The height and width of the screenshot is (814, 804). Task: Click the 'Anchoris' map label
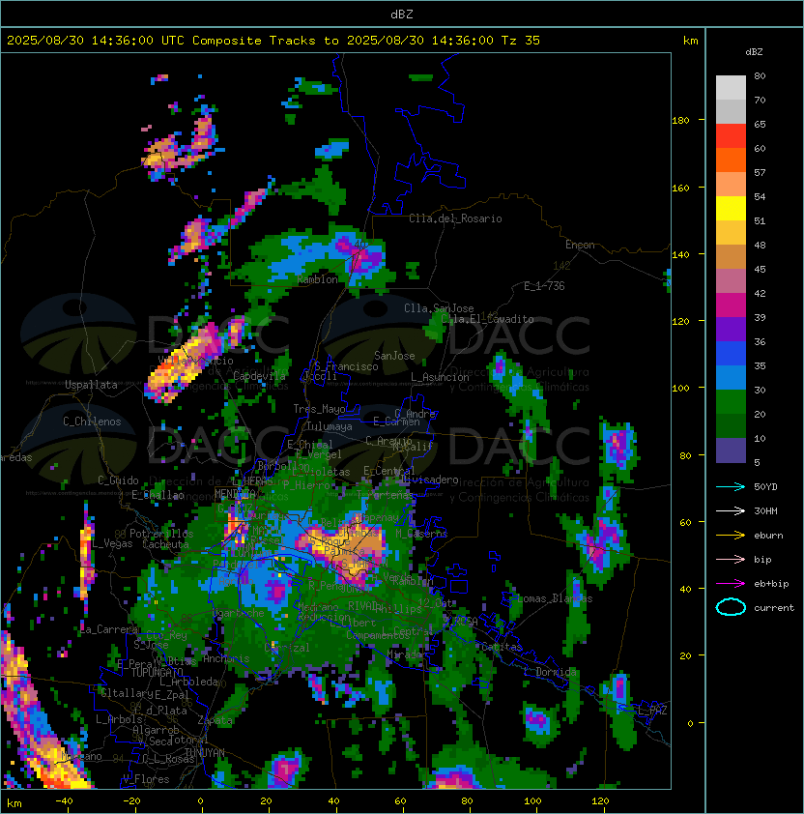click(x=226, y=658)
